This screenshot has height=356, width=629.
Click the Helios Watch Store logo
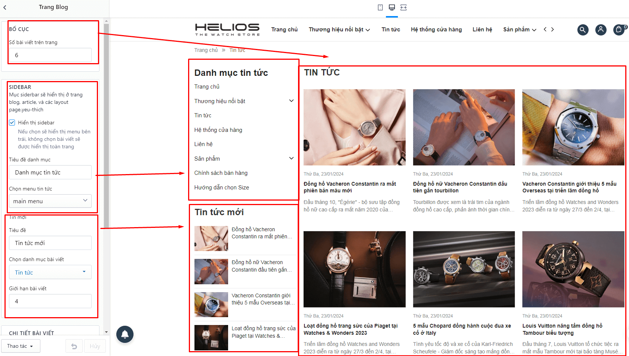pyautogui.click(x=227, y=30)
